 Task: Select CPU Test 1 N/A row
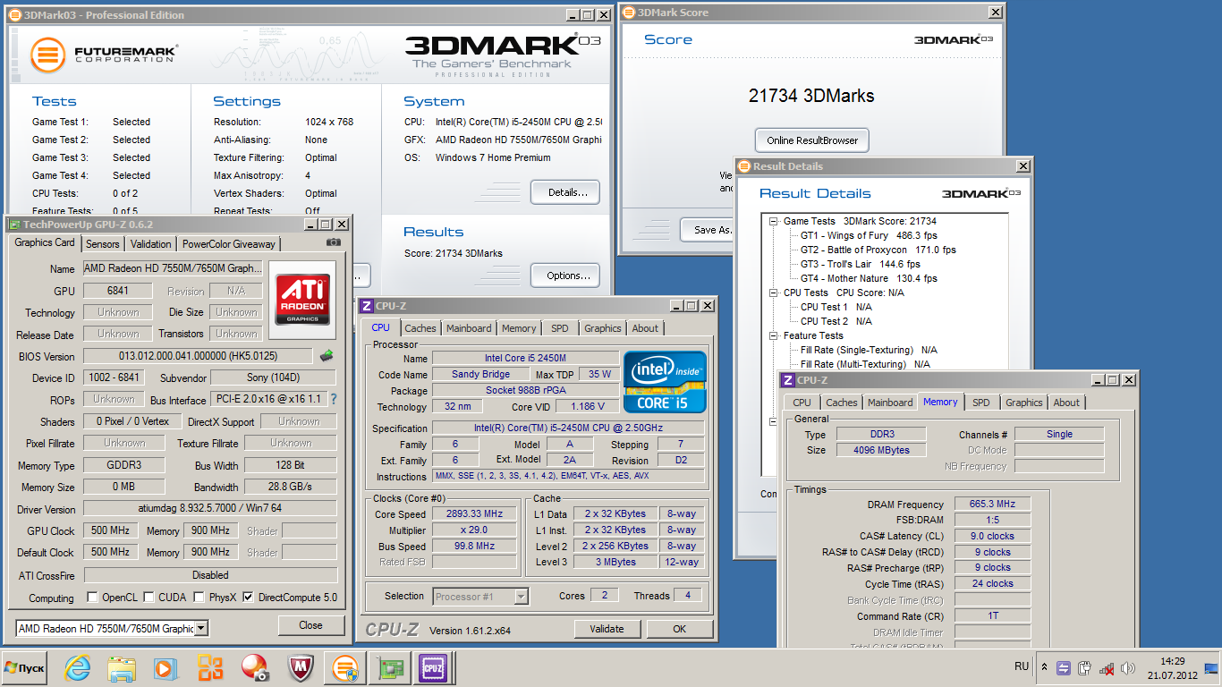pyautogui.click(x=836, y=307)
